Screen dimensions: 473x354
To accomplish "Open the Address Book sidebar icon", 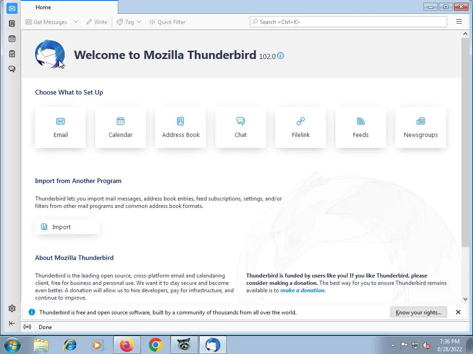I will [12, 24].
